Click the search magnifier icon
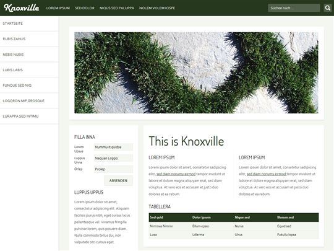Image resolution: width=334 pixels, height=251 pixels. pos(328,8)
